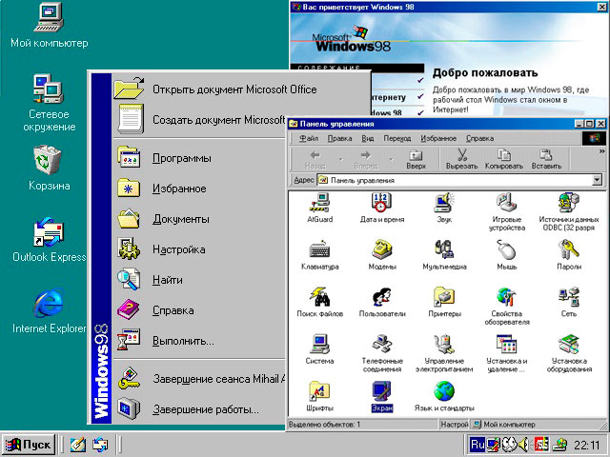Viewport: 610px width, 457px height.
Task: Choose Завершение сеанса Mihail
Action: coord(199,379)
